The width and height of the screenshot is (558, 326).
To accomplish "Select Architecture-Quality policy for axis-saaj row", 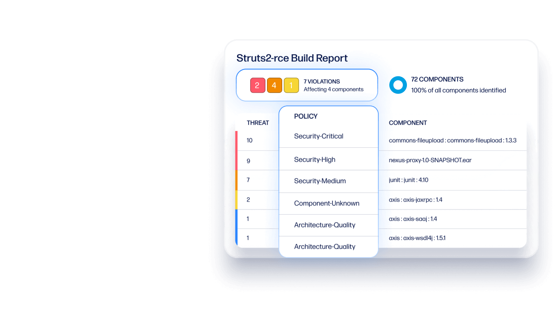I will 325,225.
